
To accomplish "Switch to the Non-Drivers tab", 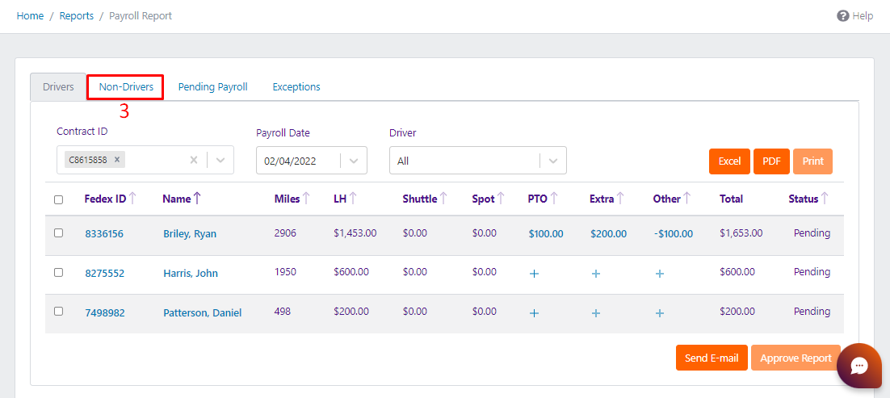I will (126, 87).
